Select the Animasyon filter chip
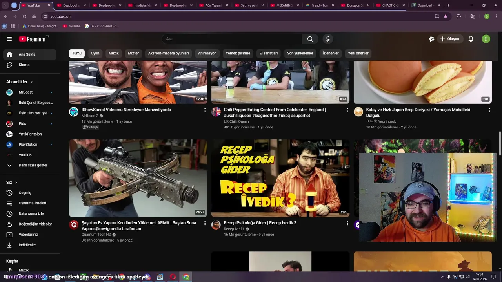The width and height of the screenshot is (502, 282). (207, 53)
